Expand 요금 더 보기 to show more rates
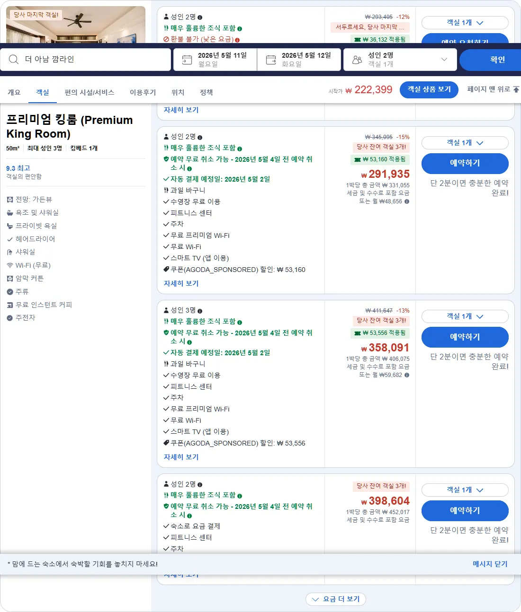Viewport: 521px width, 612px height. [x=336, y=599]
